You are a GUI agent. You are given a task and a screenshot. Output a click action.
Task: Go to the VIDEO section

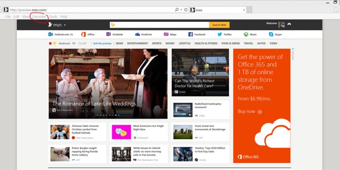[x=273, y=44]
